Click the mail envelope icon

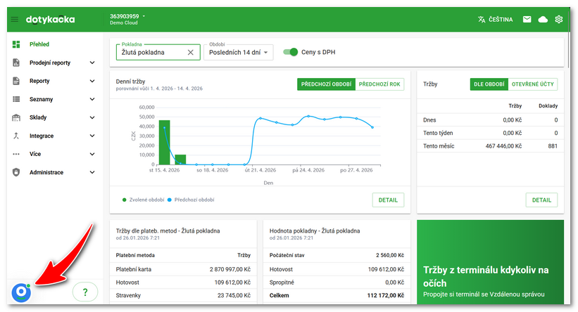click(527, 19)
